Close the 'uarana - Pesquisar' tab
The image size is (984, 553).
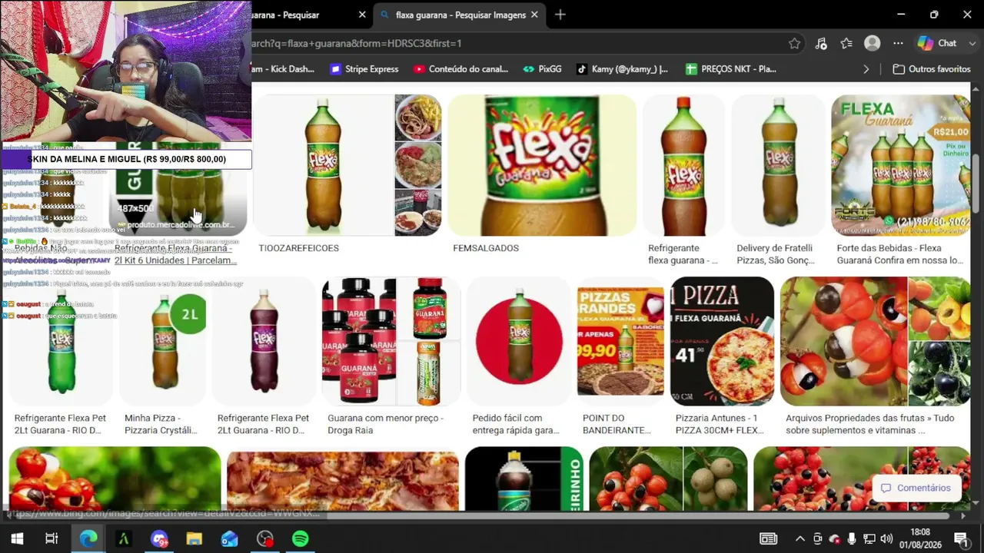362,15
